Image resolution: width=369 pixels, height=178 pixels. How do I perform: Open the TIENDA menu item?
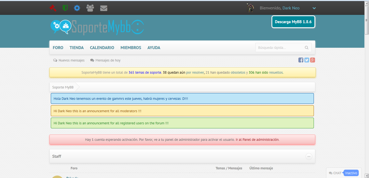pos(77,48)
